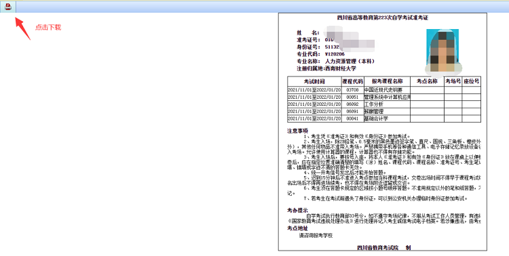Click the title 四川省高等教育第223次自学考试准考证
509x256 pixels.
click(382, 18)
